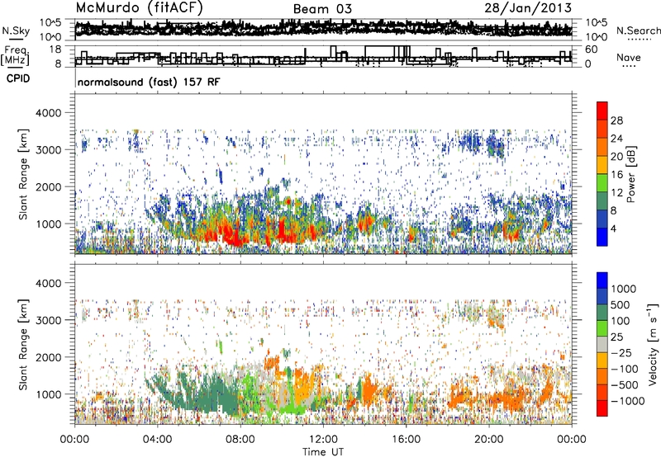Click the 'Beam 03' label
Screen dimensions: 661x457
[322, 9]
